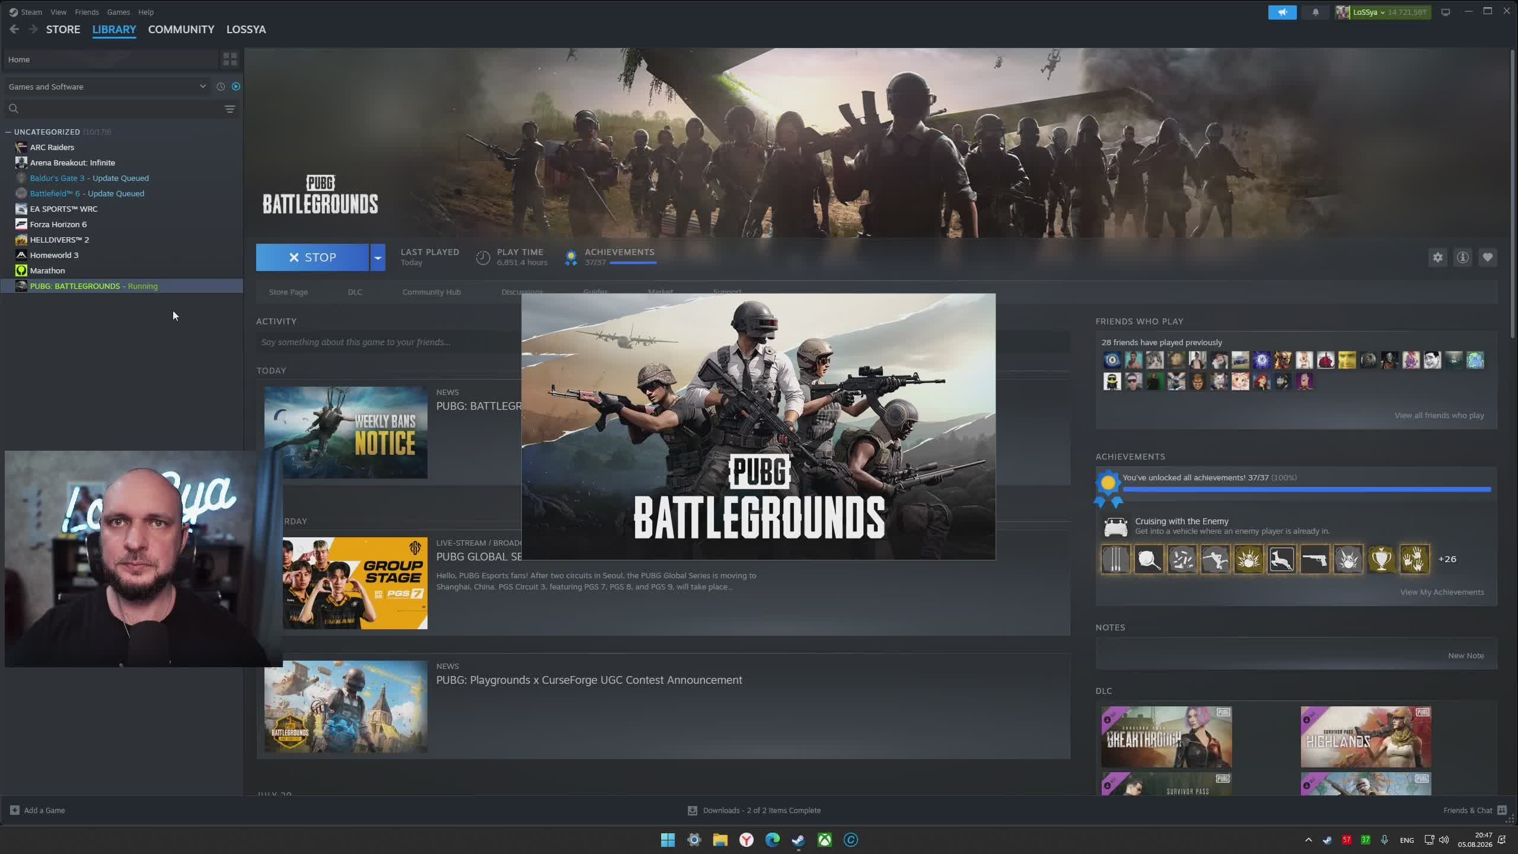
Task: Open the Friends & Chat grid icon
Action: point(1502,810)
